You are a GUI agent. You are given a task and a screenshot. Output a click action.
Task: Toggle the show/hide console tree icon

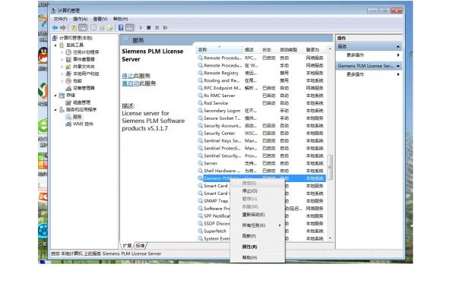(83, 28)
